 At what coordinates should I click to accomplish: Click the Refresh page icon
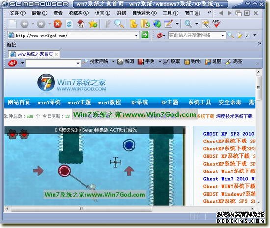coord(69,24)
